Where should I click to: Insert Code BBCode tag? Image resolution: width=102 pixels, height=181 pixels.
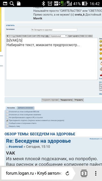point(25,36)
